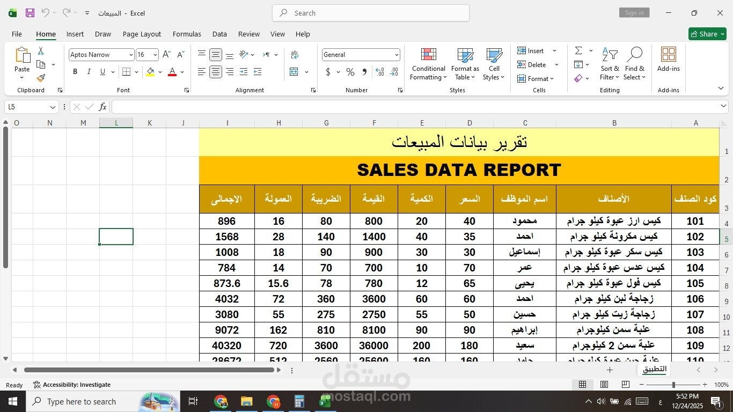Click the Sign in button

(634, 12)
